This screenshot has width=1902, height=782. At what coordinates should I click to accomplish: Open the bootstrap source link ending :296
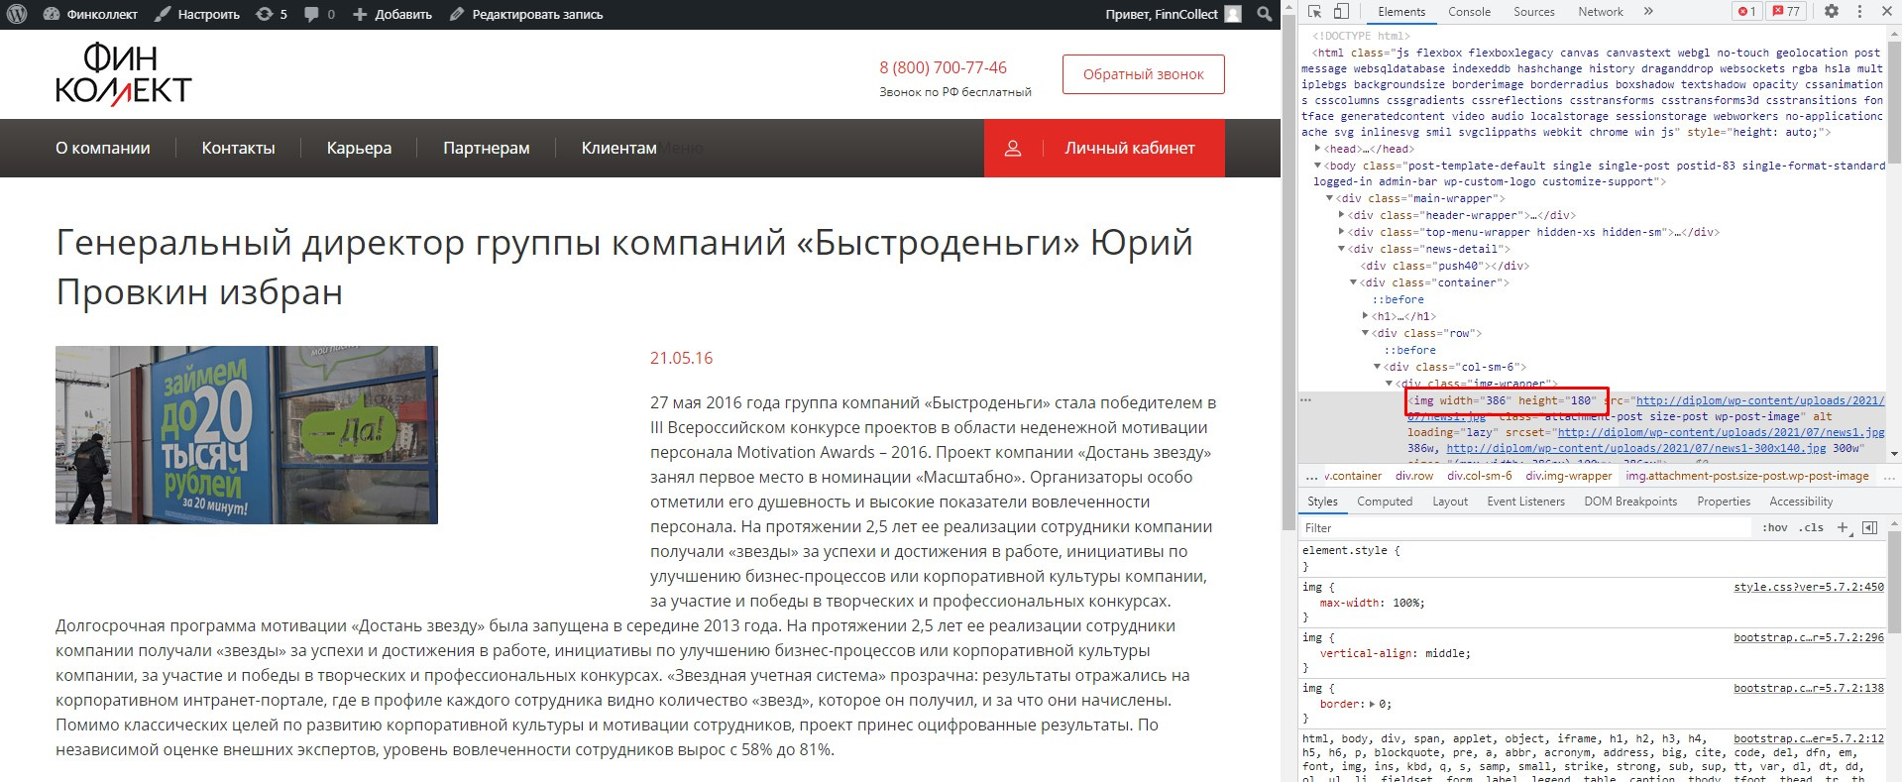coord(1809,638)
